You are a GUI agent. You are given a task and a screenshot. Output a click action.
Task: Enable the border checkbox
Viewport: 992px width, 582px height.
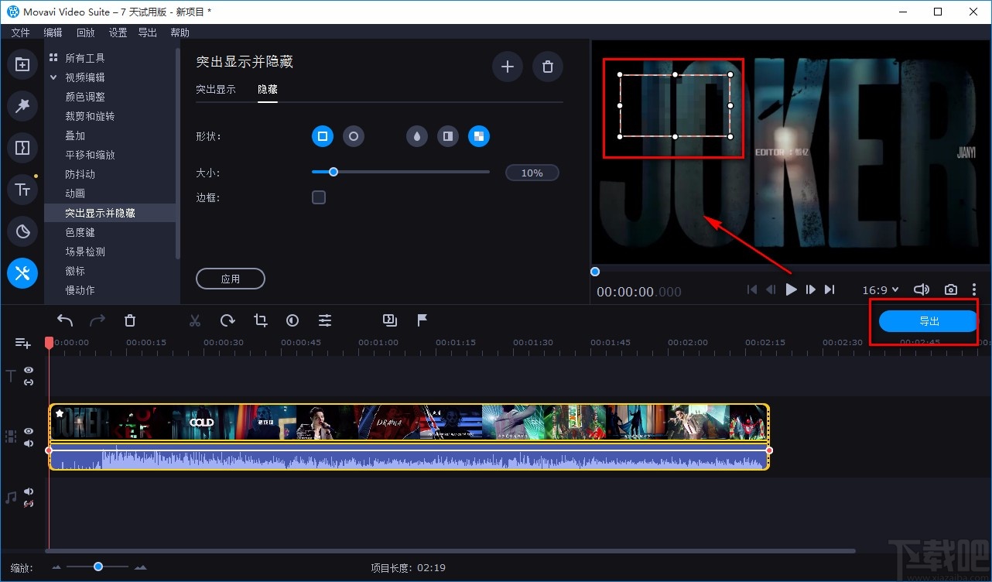[x=319, y=197]
